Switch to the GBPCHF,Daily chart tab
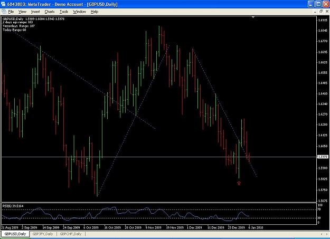 point(71,234)
